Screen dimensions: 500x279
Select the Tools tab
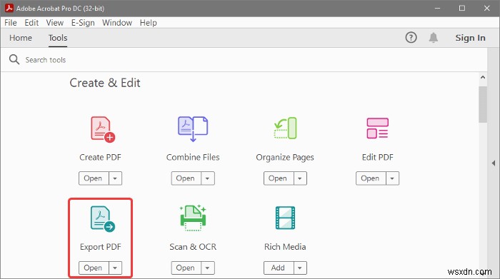58,38
